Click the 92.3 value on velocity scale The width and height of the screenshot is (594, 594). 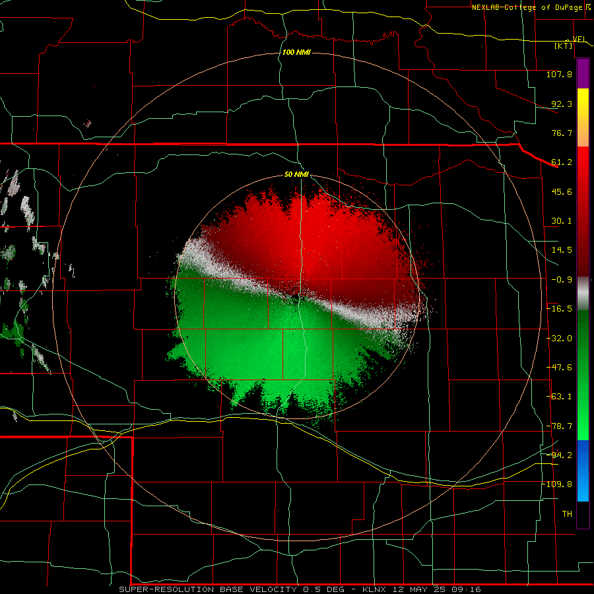[562, 104]
